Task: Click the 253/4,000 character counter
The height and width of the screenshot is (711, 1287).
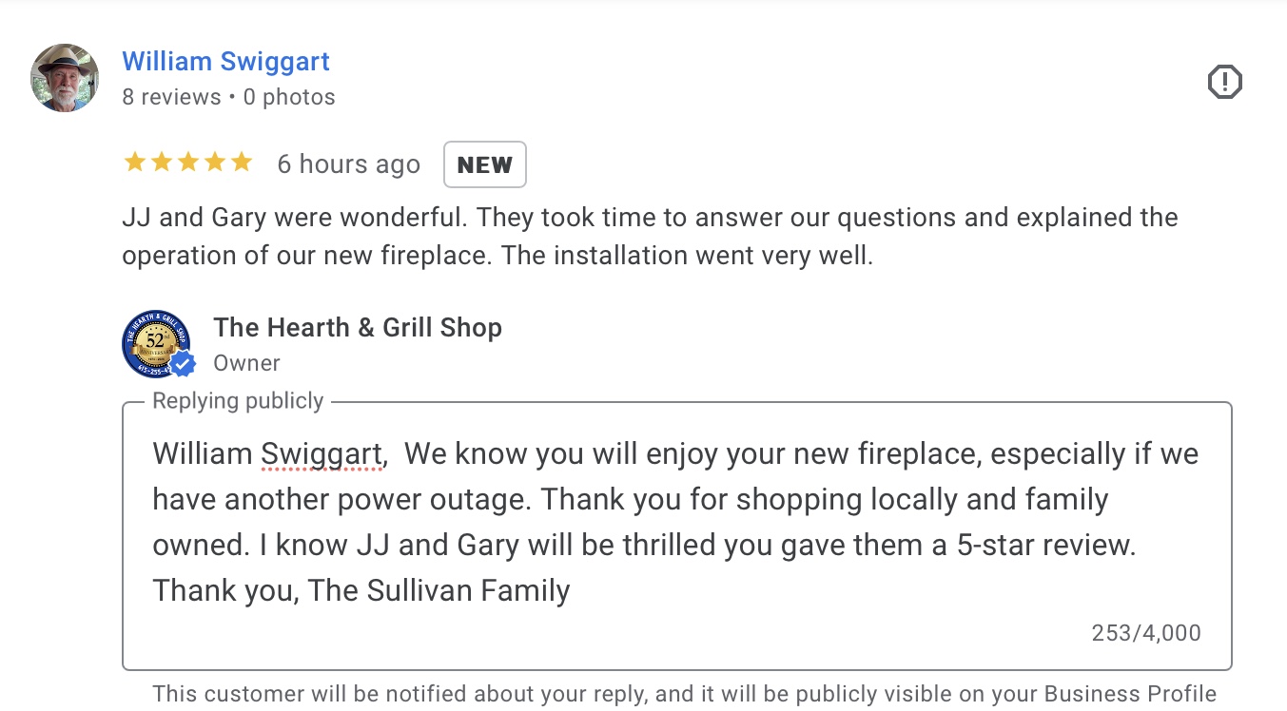Action: click(1146, 633)
